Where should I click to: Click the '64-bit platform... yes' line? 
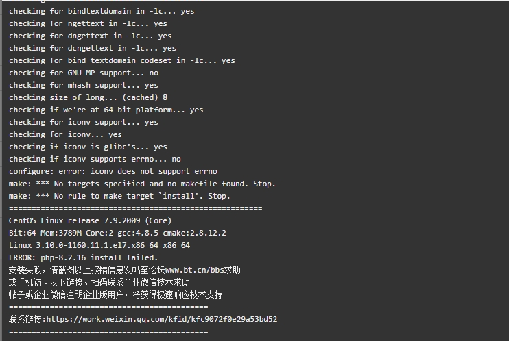(x=106, y=110)
